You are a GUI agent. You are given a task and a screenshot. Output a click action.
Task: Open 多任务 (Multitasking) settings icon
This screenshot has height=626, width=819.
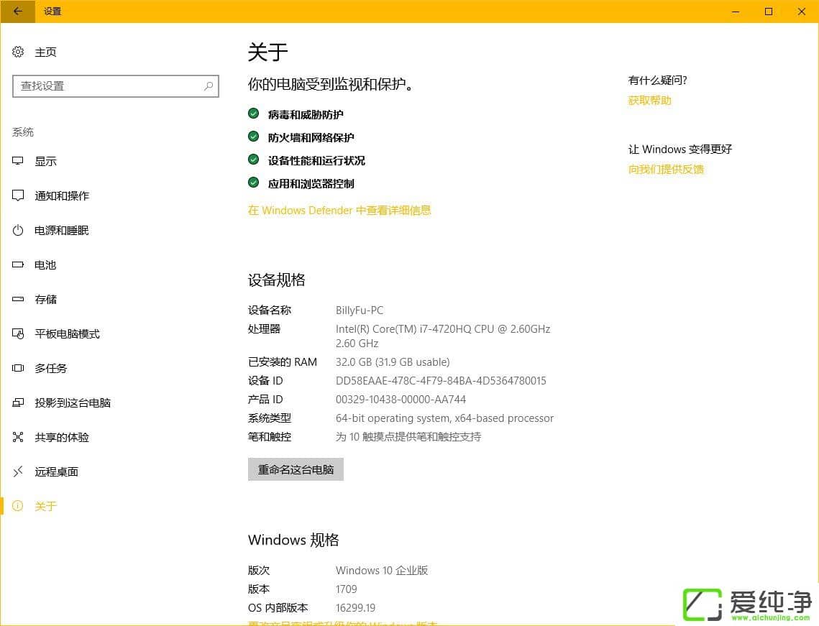point(17,368)
